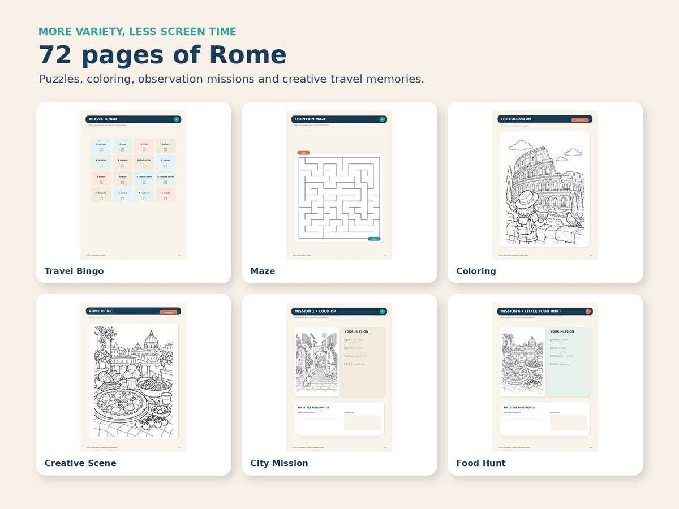The image size is (679, 509).
Task: Open the Fountain Maze page thumbnail
Action: pos(339,185)
